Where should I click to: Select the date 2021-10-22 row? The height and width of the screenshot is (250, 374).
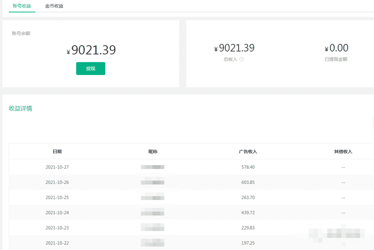click(192, 243)
